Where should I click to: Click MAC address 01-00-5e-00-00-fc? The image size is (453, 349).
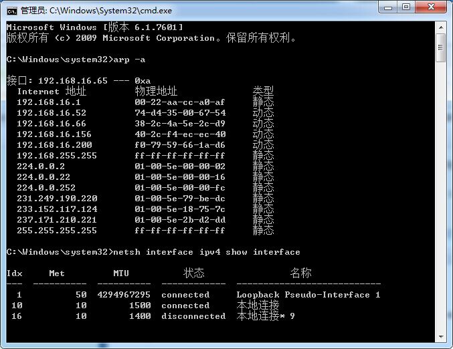click(180, 188)
